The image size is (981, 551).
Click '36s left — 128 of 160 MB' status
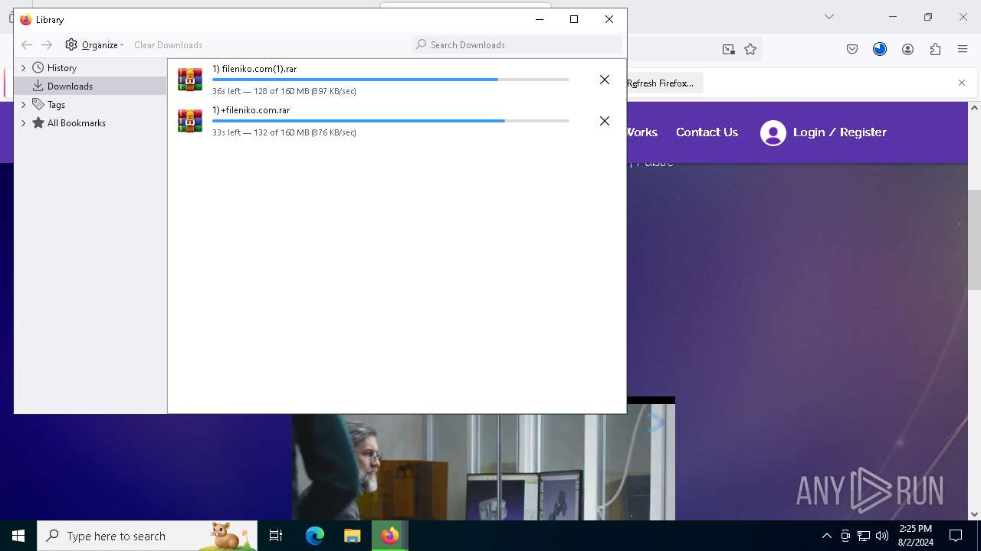point(284,91)
